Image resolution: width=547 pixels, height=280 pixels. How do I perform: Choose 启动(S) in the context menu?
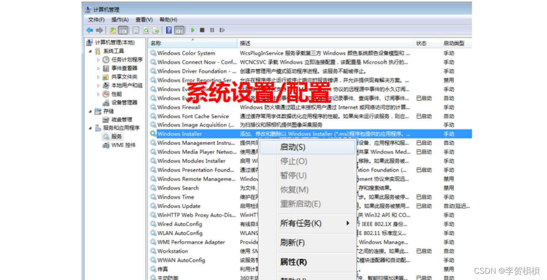307,147
